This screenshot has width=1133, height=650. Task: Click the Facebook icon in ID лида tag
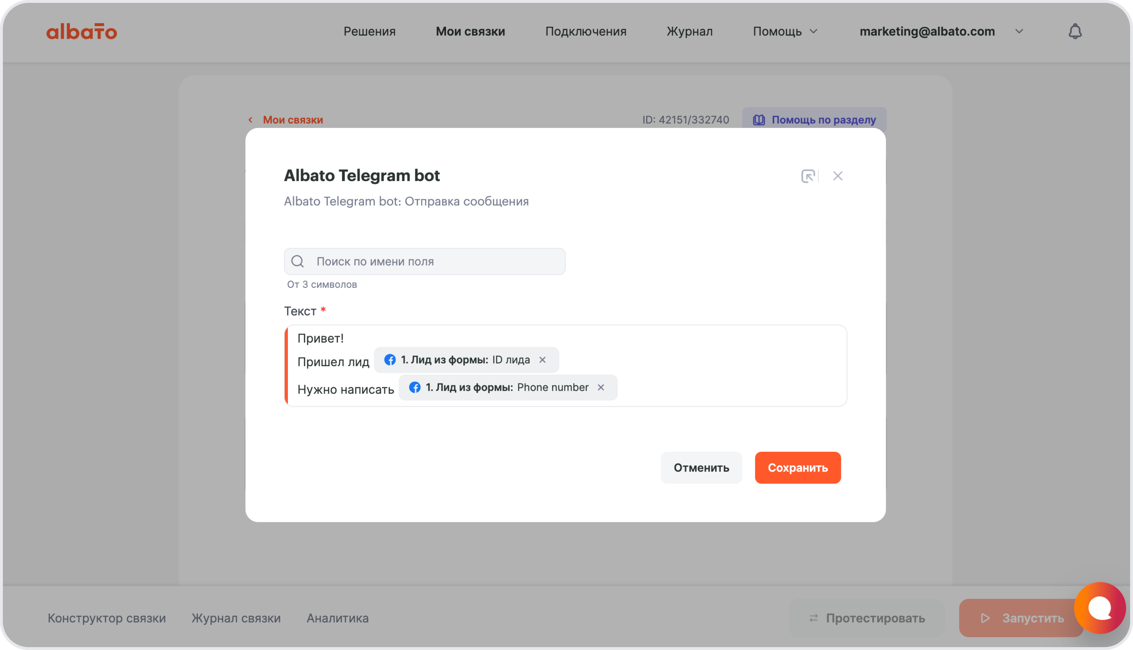390,360
